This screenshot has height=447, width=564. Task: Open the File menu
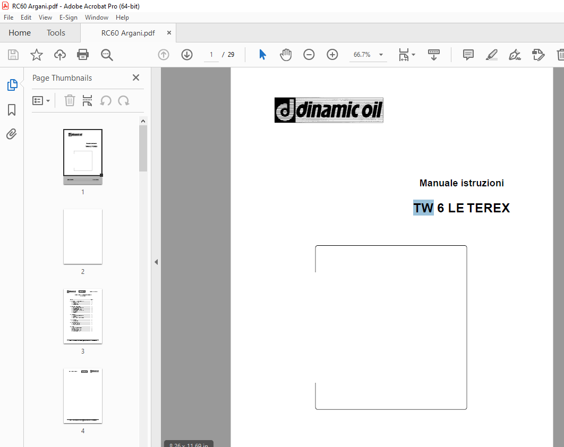coord(8,18)
